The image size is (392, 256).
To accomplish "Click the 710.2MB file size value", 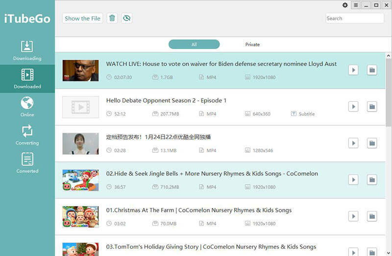I will (170, 187).
